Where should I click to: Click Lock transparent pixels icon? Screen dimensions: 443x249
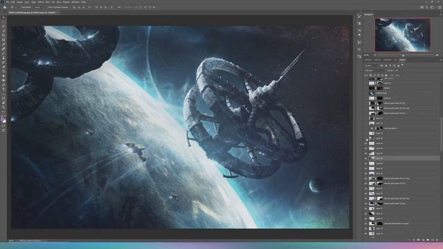(x=371, y=75)
